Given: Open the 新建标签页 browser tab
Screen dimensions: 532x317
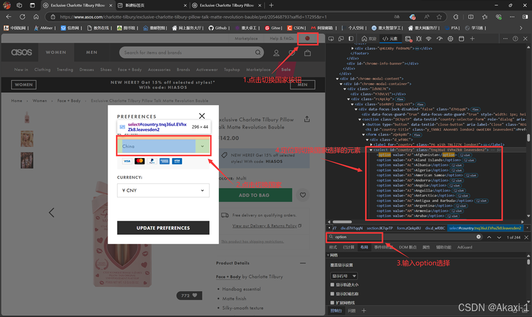Looking at the screenshot, I should (x=152, y=5).
